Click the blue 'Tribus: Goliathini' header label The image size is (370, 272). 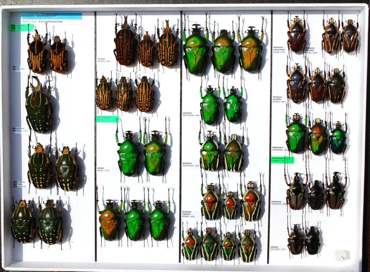click(x=51, y=16)
